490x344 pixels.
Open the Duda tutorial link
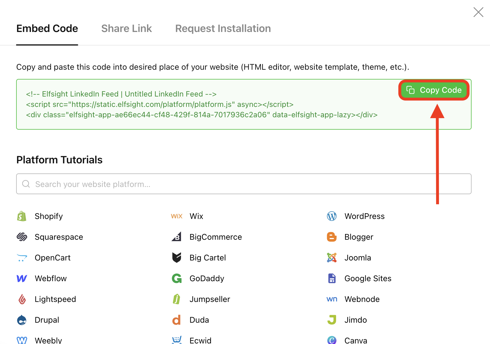(x=199, y=320)
